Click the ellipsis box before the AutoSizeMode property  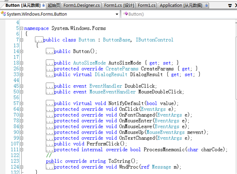[x=50, y=63]
